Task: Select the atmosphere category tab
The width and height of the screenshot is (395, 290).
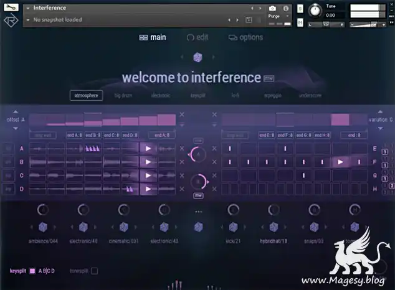Action: tap(86, 95)
